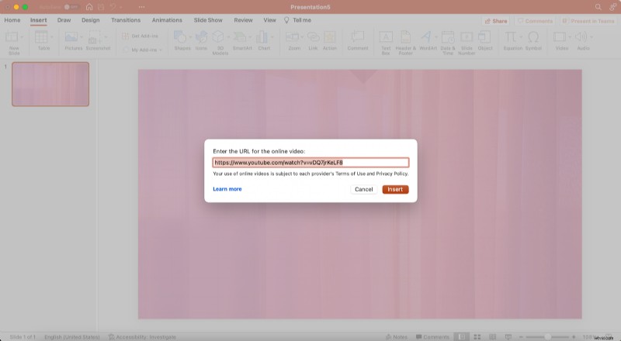Click the Undo icon
This screenshot has height=341, width=621.
(113, 7)
